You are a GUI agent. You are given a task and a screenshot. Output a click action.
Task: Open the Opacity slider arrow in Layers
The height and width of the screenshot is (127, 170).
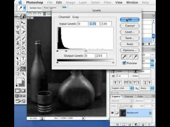pos(152,101)
